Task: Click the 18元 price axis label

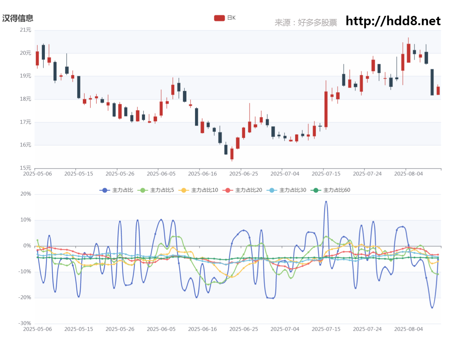Action: click(x=26, y=99)
